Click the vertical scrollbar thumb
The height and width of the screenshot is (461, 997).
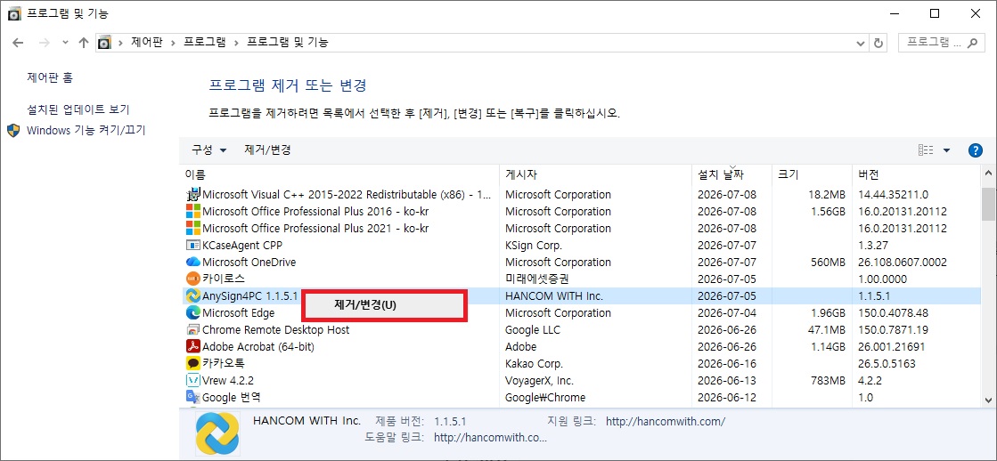[989, 203]
